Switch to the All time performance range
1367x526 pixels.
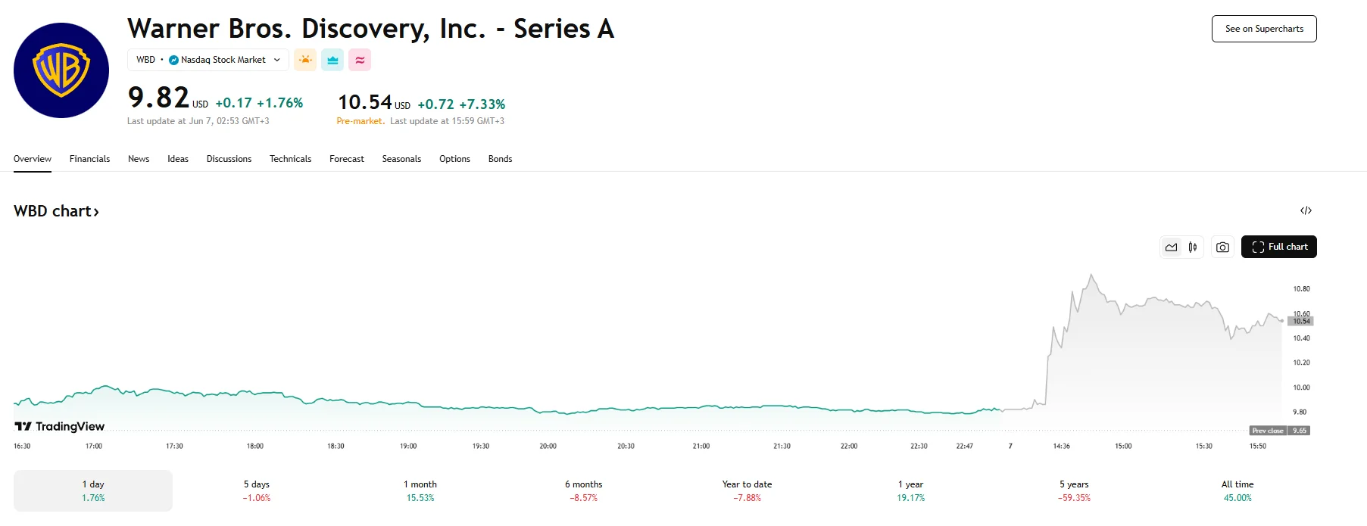coord(1237,490)
